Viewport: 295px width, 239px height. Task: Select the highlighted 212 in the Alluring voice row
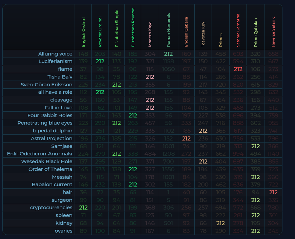[169, 54]
